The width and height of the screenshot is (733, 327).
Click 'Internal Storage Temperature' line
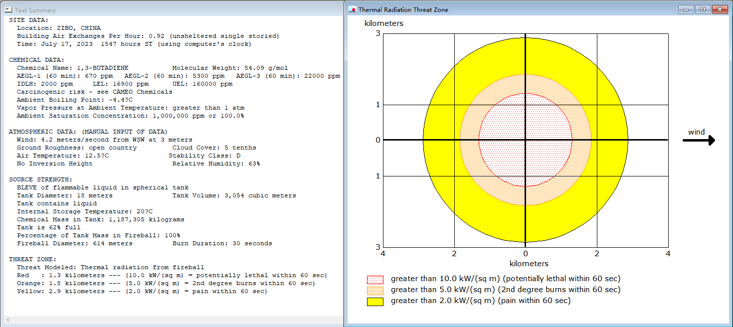[85, 211]
